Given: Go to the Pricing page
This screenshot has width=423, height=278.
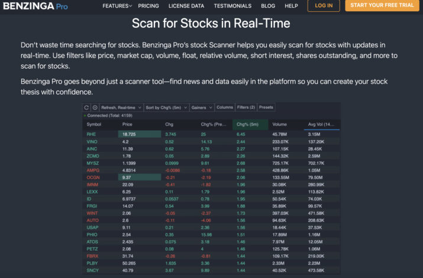Looking at the screenshot, I should coord(148,6).
